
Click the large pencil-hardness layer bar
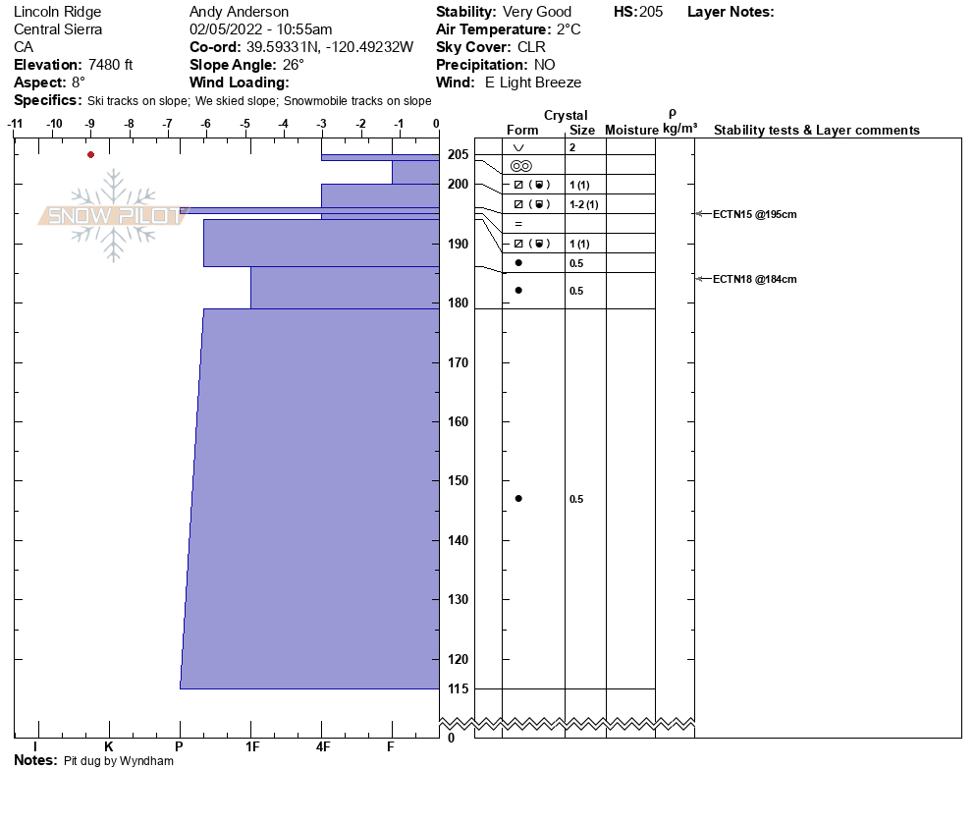pos(310,499)
